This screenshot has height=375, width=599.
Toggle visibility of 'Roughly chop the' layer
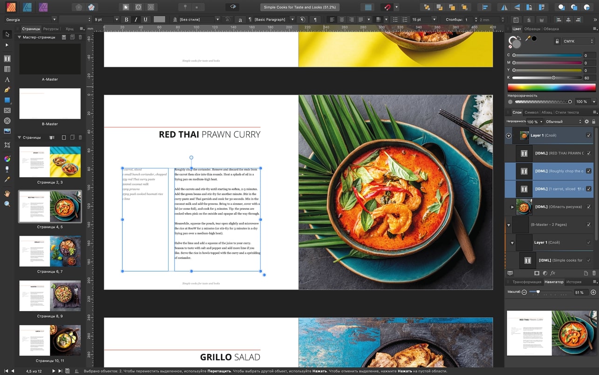[x=589, y=171]
